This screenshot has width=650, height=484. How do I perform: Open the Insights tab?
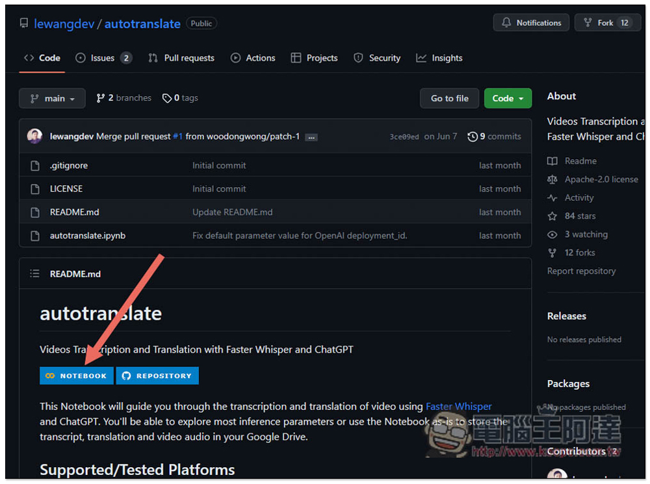click(439, 58)
